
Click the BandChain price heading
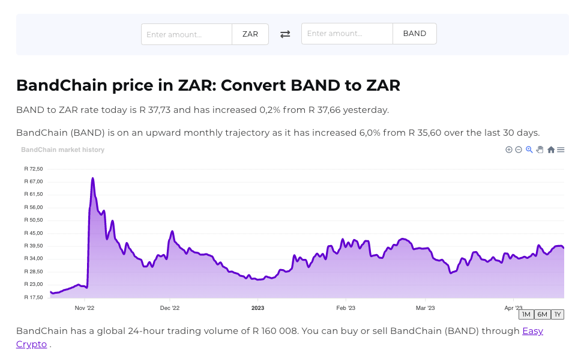click(x=208, y=85)
